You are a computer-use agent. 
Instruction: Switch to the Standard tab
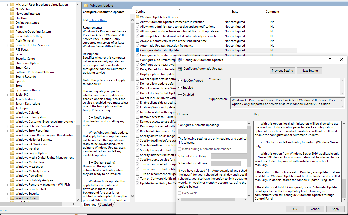point(106,205)
